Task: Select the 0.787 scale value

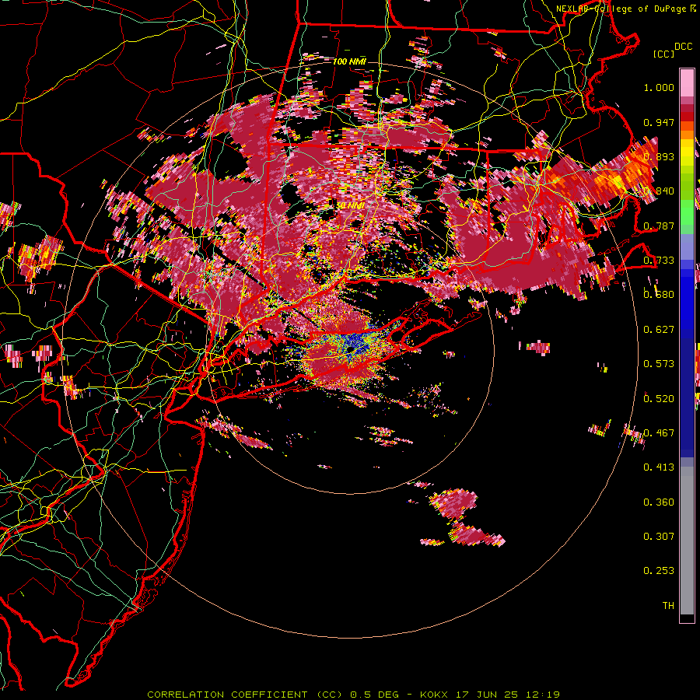Action: click(x=659, y=226)
